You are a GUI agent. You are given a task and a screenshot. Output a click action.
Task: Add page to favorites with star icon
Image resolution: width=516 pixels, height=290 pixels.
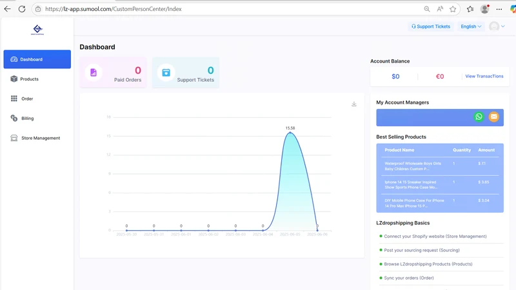(x=453, y=9)
